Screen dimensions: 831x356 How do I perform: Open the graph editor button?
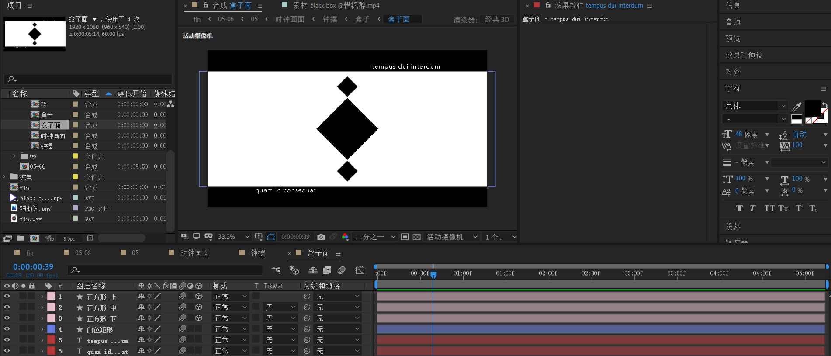[x=360, y=270]
